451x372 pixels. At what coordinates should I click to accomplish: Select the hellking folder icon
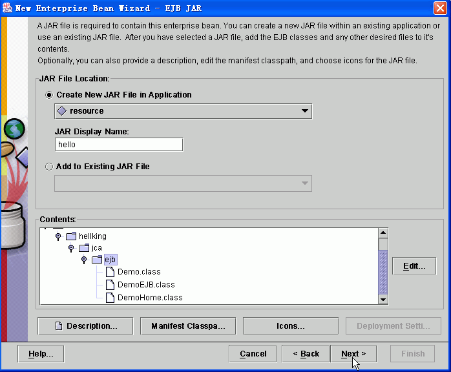click(71, 236)
